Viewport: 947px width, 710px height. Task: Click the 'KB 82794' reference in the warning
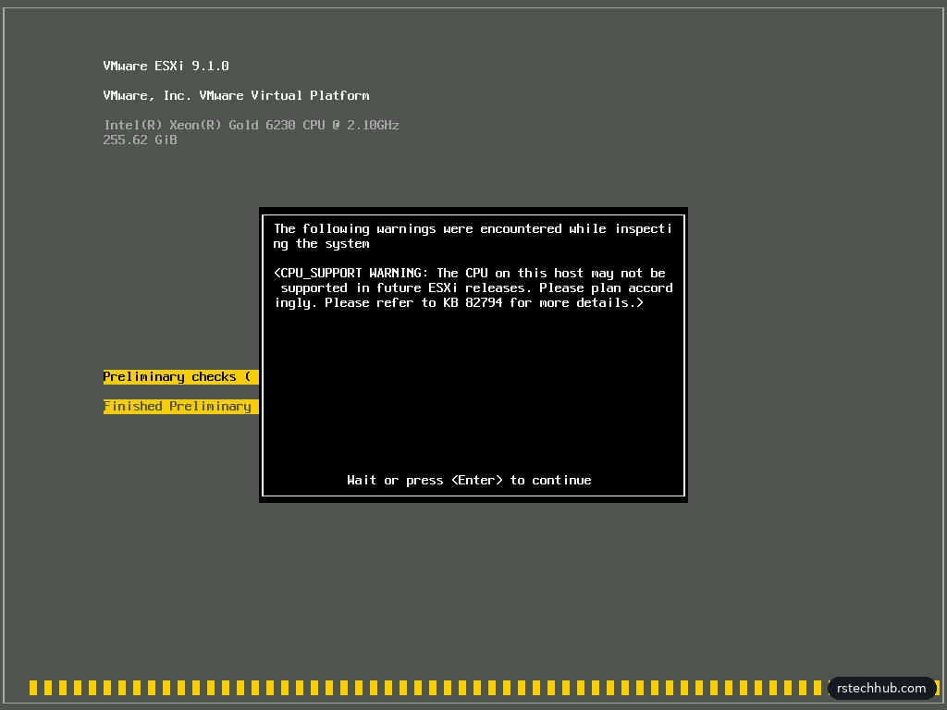tap(473, 302)
